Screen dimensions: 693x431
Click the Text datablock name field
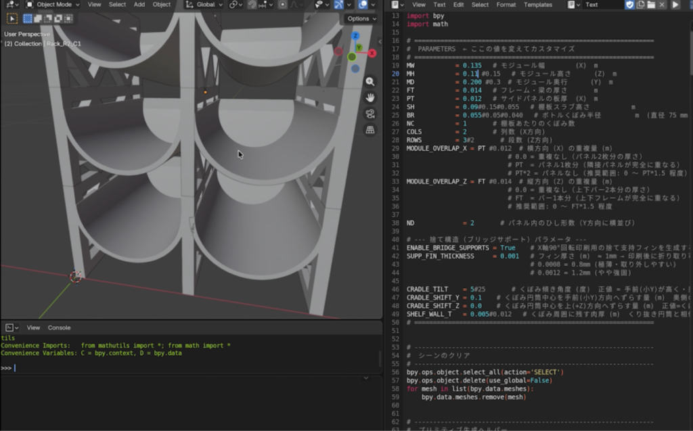coord(603,5)
